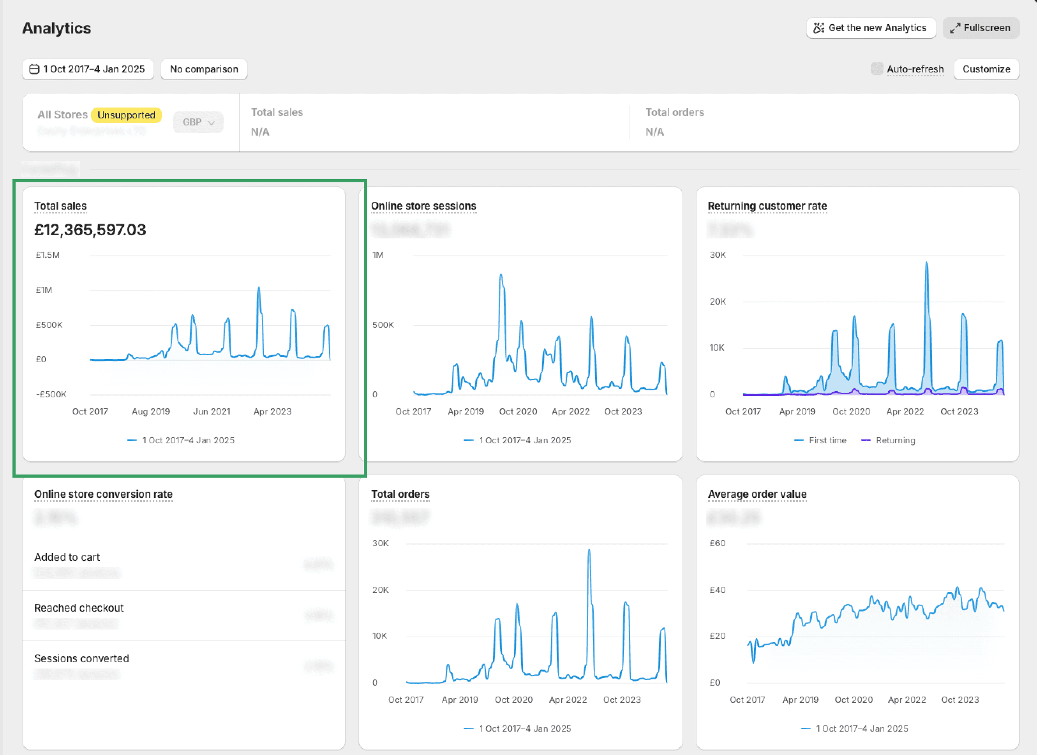Viewport: 1037px width, 755px height.
Task: Open the Total sales report title
Action: (60, 206)
